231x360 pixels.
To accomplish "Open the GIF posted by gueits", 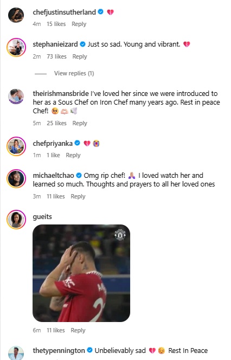I will pos(81,273).
